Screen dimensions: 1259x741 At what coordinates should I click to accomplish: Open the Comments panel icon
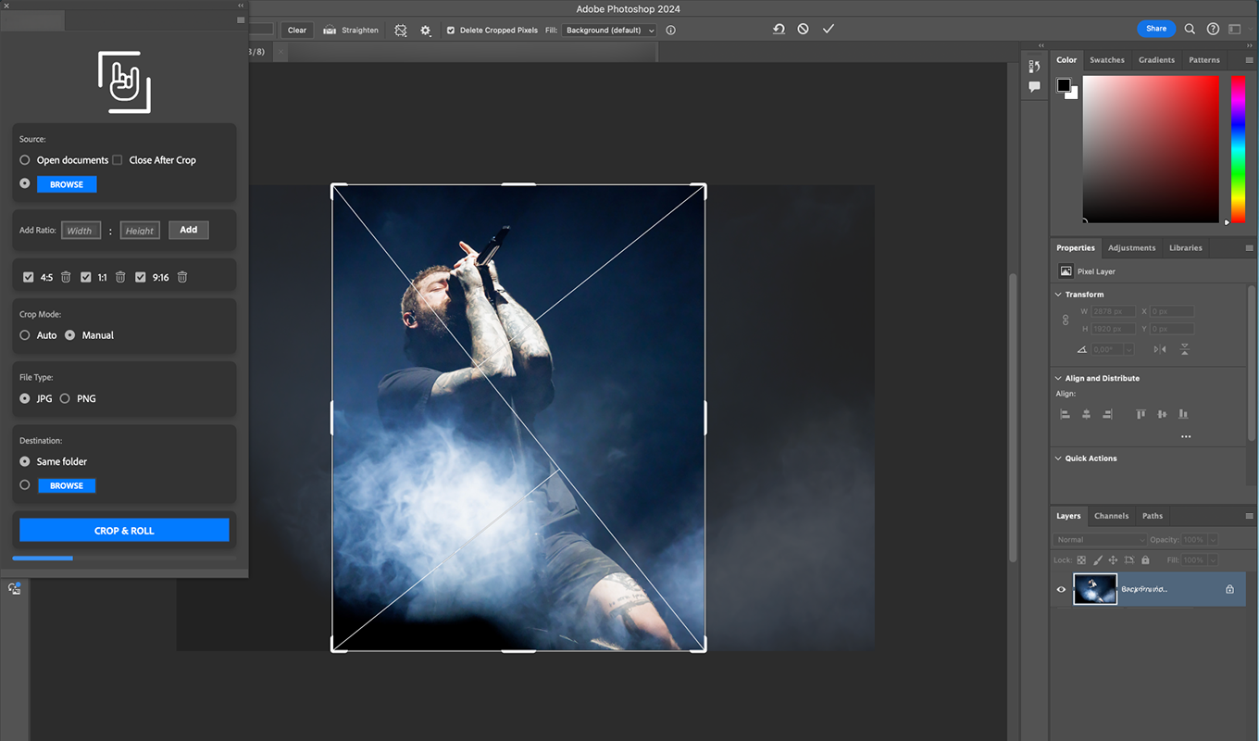click(x=1034, y=86)
